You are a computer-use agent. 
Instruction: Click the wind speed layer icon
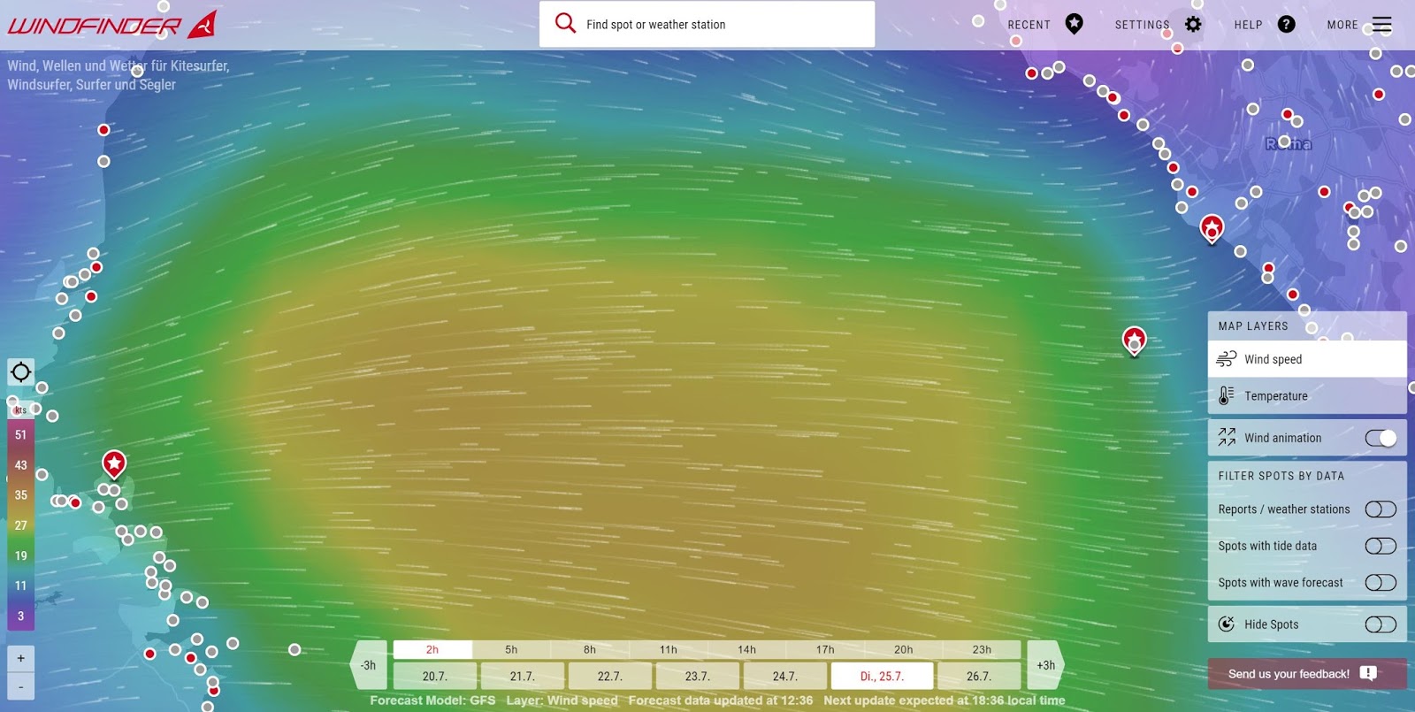pos(1227,359)
